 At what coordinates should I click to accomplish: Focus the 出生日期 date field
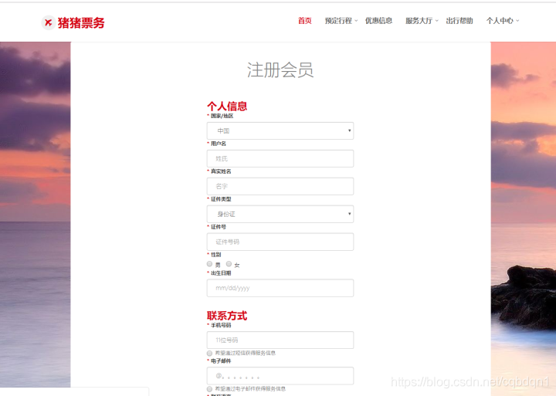pos(280,288)
